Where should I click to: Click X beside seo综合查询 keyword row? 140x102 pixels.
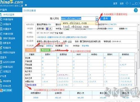26,85
